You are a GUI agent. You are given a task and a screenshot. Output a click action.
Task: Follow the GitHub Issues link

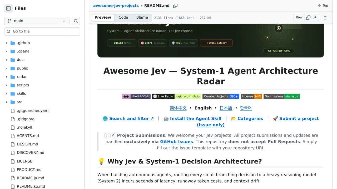(x=176, y=142)
